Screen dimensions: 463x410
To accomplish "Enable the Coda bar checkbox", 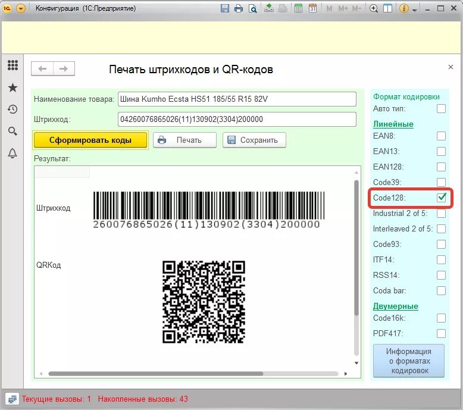I will coord(441,291).
